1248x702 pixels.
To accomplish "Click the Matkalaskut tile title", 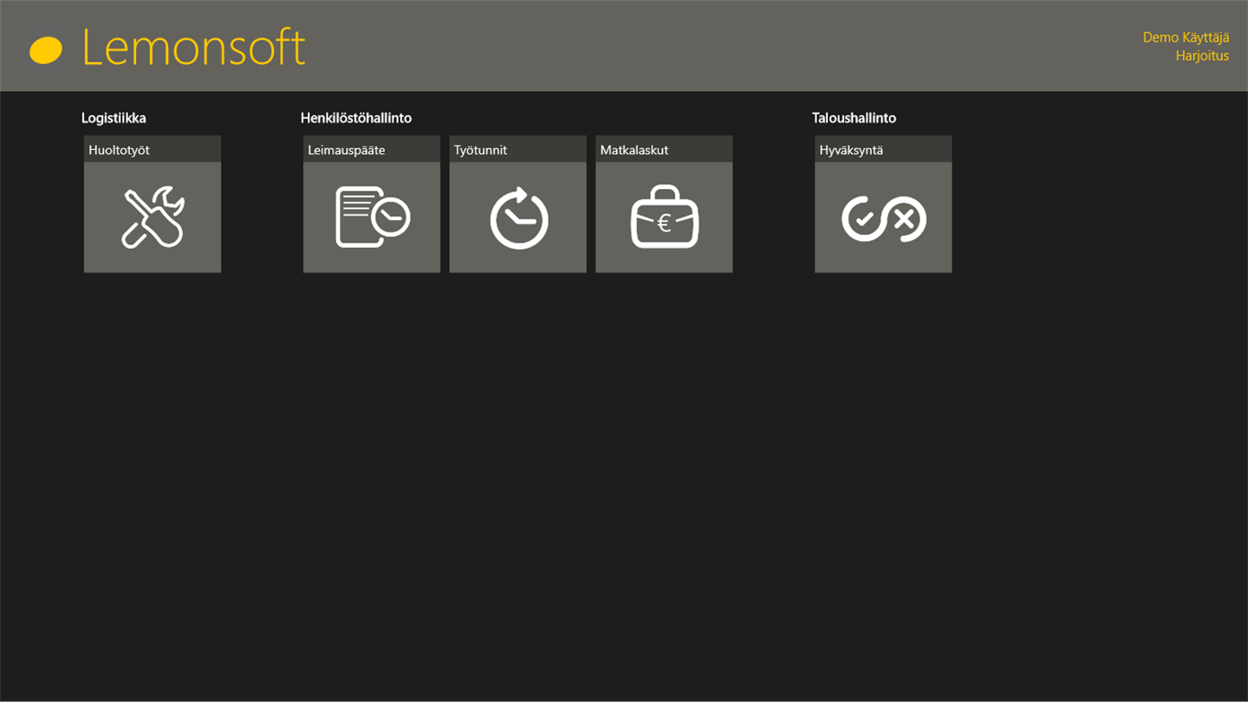I will [x=634, y=150].
